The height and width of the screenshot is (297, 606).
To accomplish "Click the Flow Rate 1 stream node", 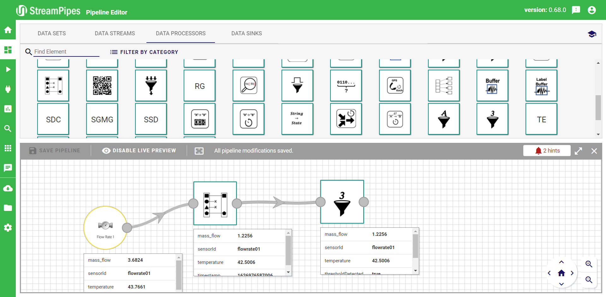I will coord(105,228).
